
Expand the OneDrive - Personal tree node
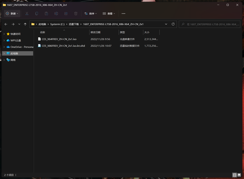point(4,47)
